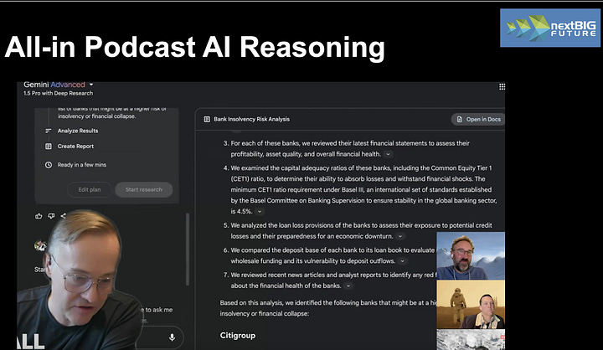
Task: Give the response a thumbs up
Action: point(39,216)
